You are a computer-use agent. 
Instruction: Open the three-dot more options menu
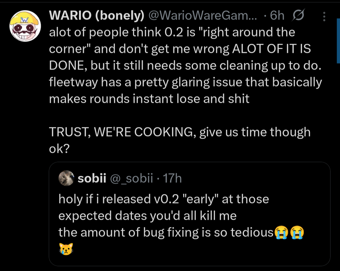[x=324, y=16]
